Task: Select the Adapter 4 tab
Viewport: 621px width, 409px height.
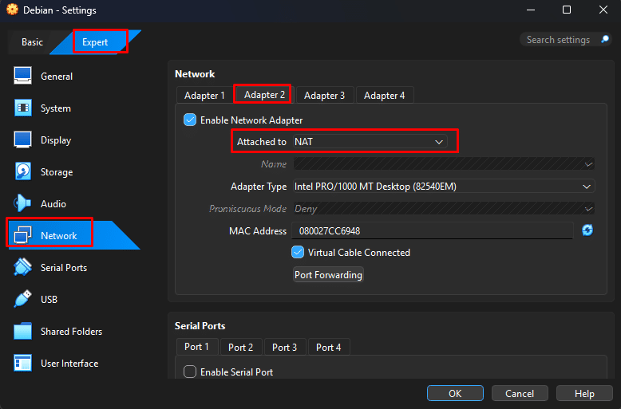Action: [384, 96]
